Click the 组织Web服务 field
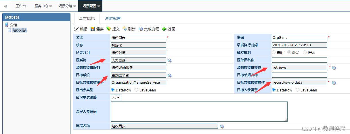The image size is (350, 134). 138,68
